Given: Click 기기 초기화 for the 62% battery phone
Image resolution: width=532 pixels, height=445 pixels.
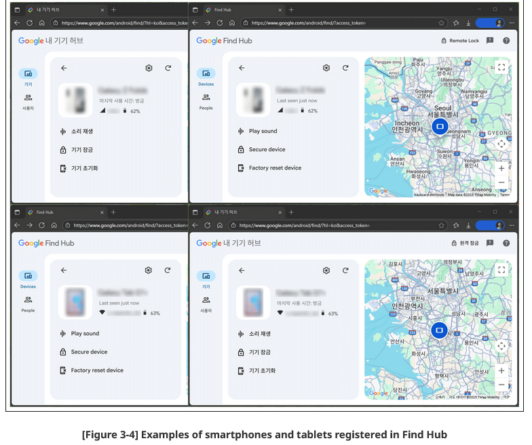Looking at the screenshot, I should (84, 168).
